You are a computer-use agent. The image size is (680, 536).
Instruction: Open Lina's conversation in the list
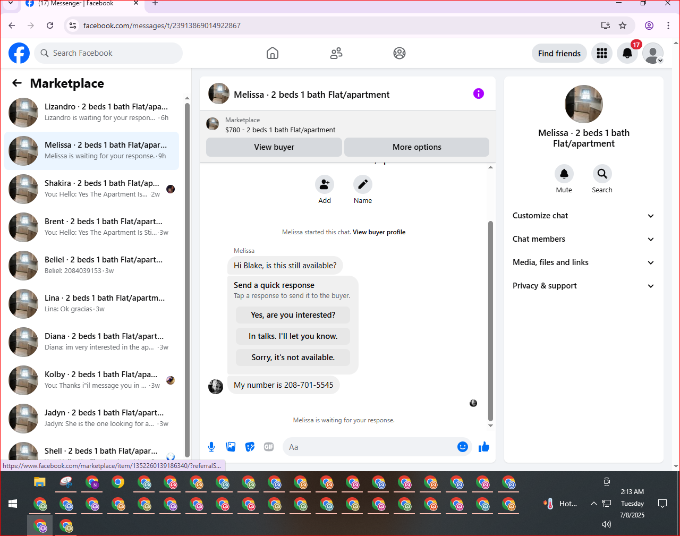91,304
